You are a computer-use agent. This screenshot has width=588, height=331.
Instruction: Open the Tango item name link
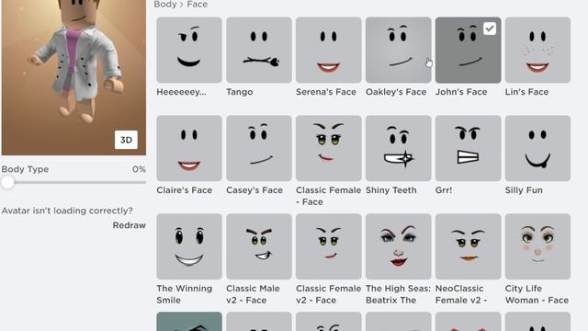point(239,92)
